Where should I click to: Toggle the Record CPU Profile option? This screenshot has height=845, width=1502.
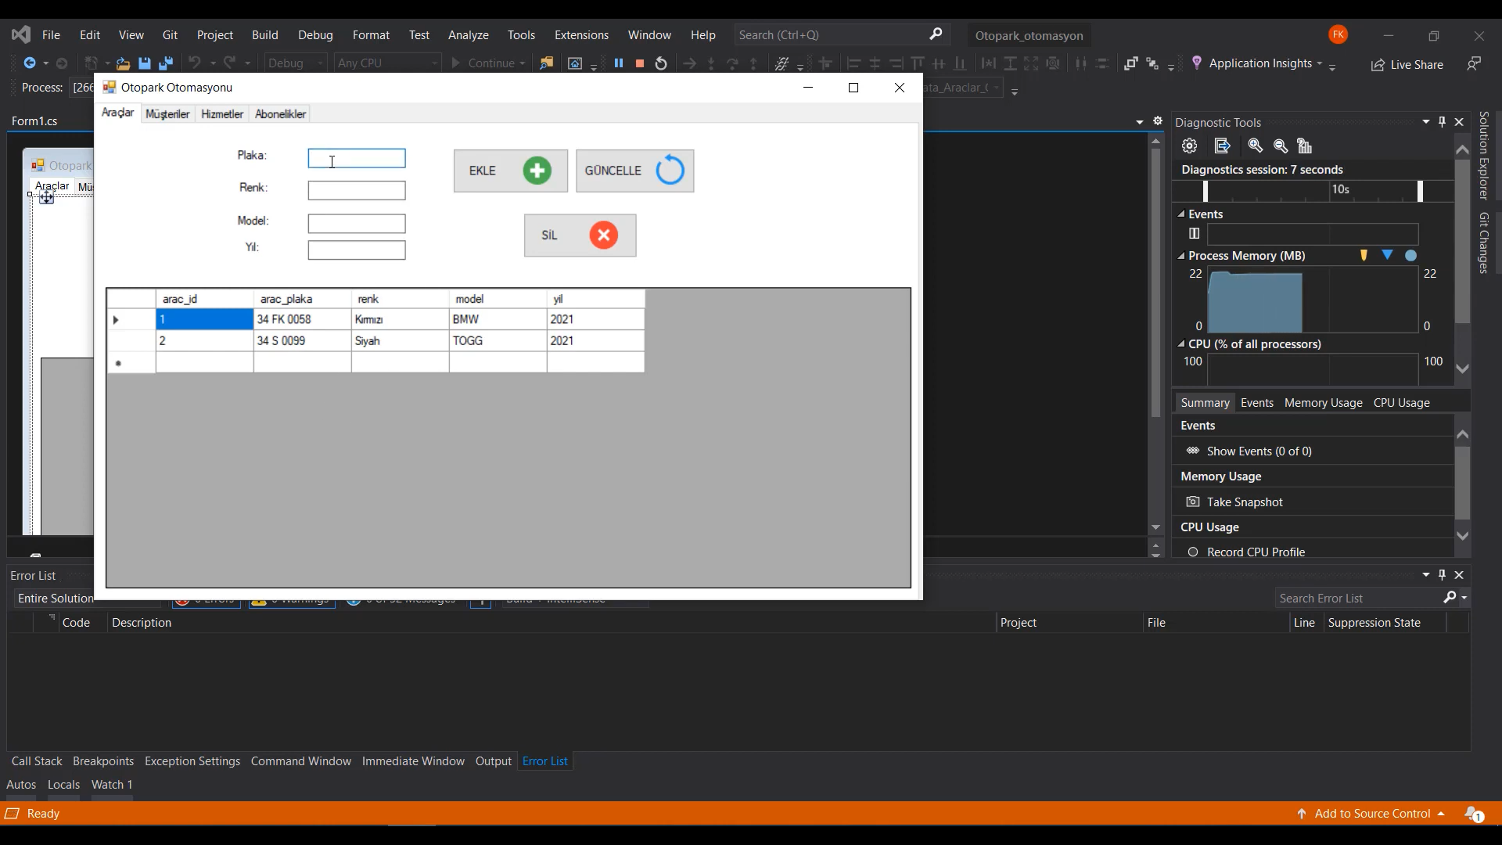point(1193,552)
